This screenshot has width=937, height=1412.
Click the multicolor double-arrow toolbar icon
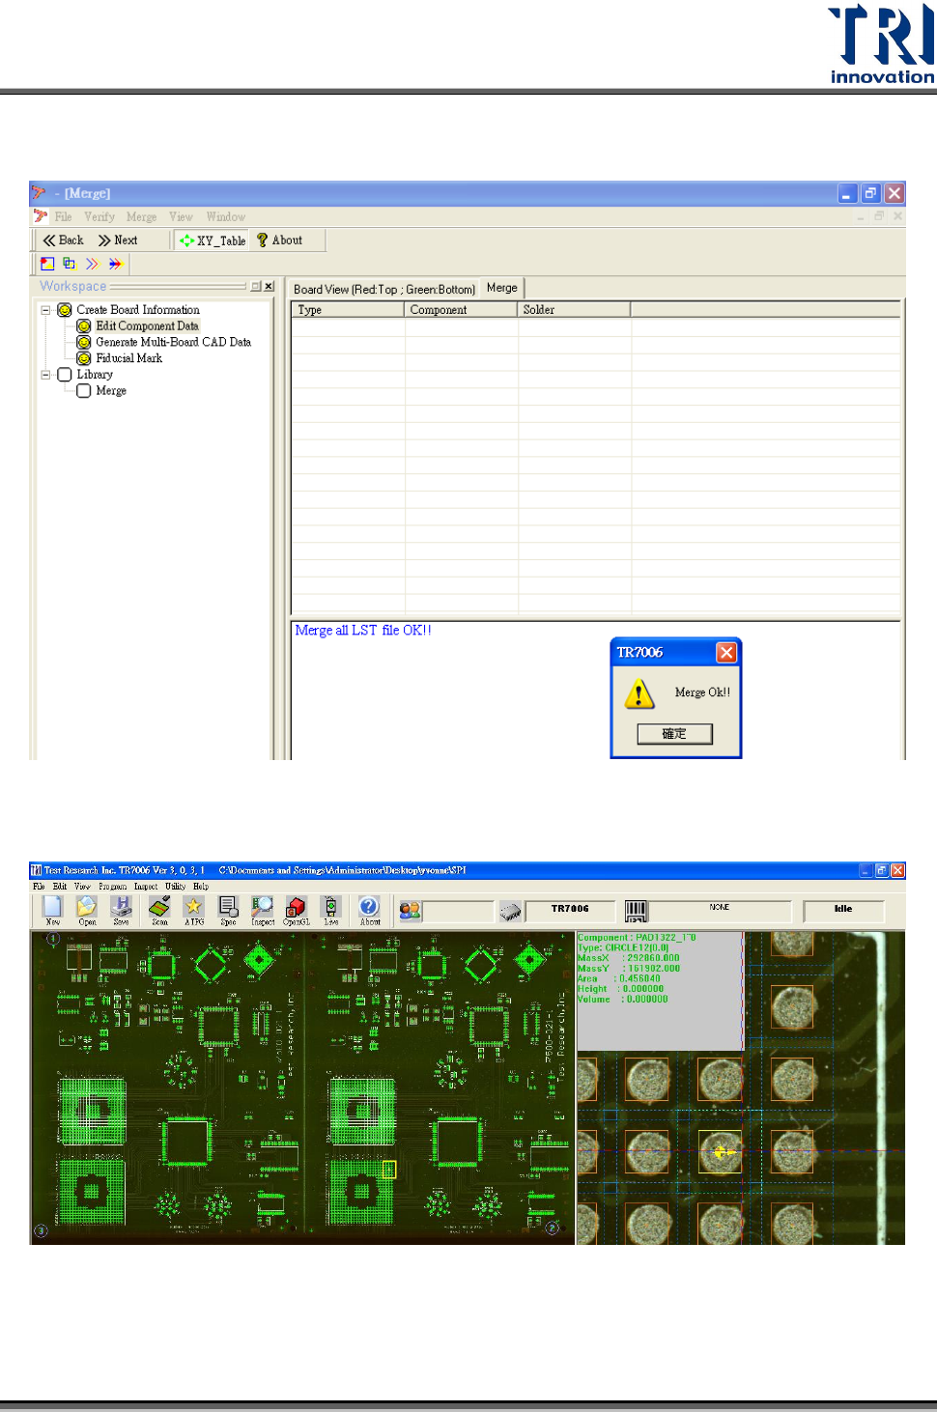click(x=115, y=264)
